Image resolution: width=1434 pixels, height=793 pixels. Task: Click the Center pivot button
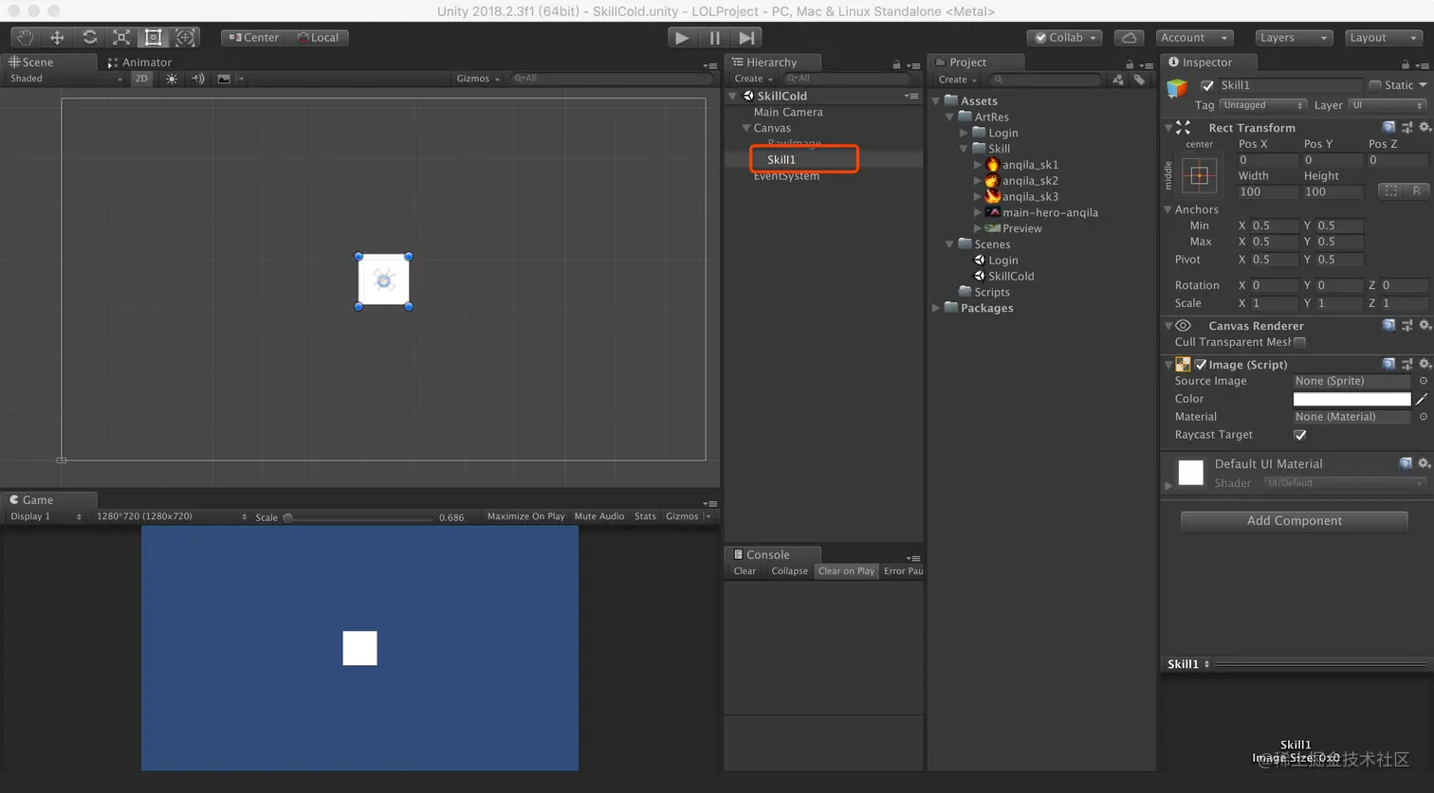(254, 38)
